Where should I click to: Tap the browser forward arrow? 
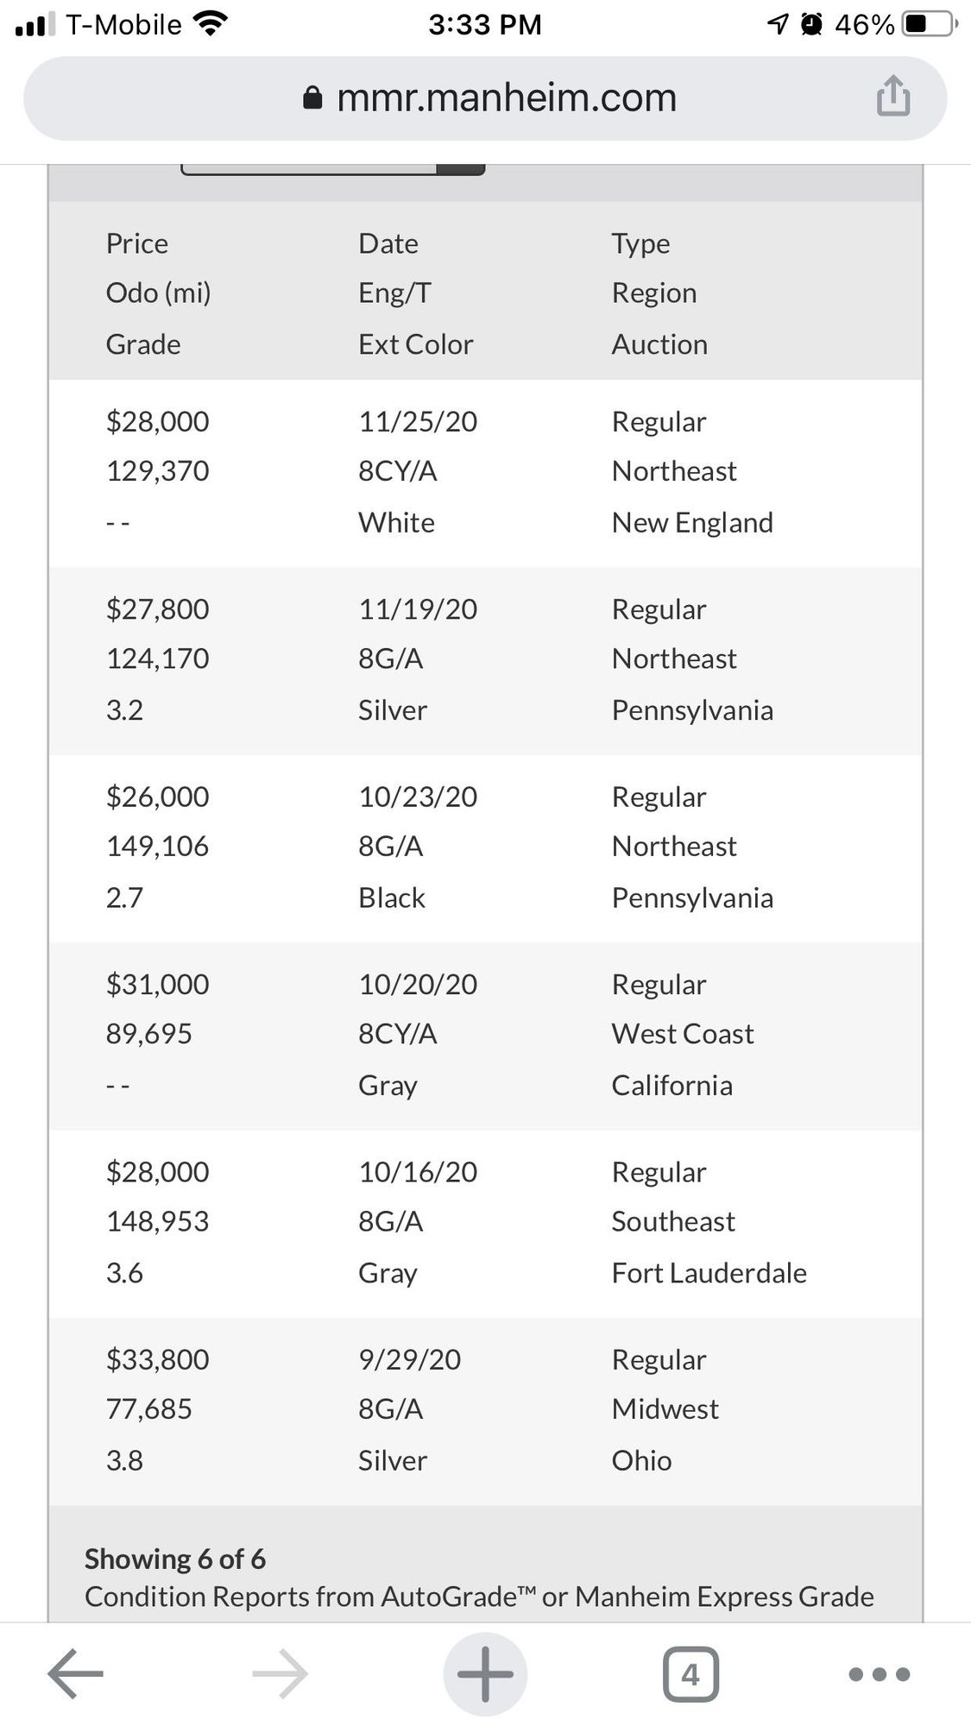click(x=281, y=1673)
